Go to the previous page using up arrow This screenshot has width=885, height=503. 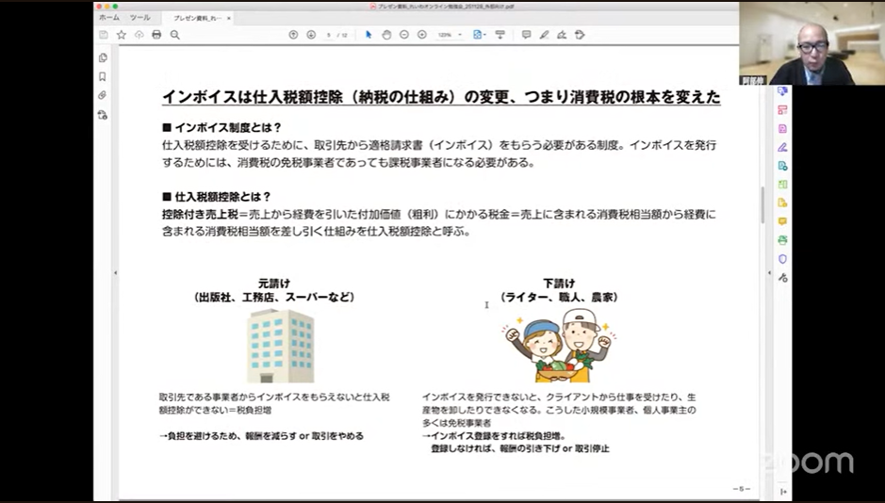(293, 35)
